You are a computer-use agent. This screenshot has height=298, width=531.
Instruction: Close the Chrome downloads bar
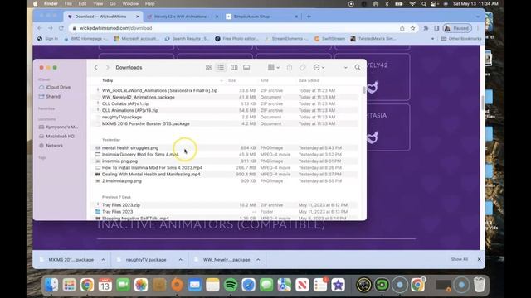(x=479, y=259)
